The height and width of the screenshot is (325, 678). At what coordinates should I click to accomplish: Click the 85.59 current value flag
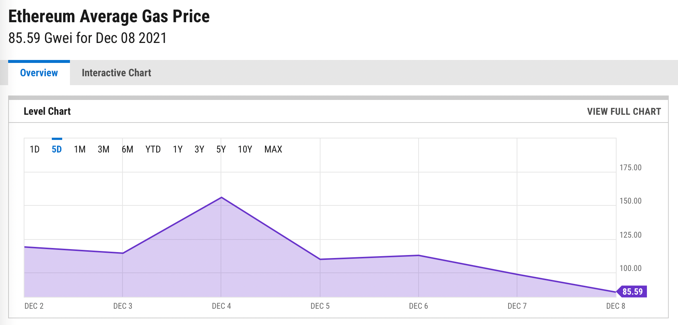[632, 292]
